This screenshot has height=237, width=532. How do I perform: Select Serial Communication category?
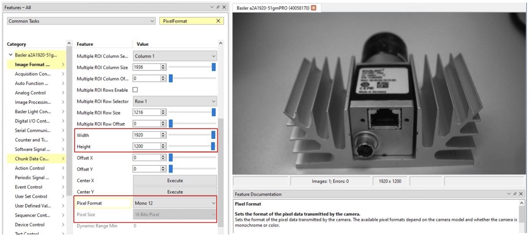tap(33, 130)
